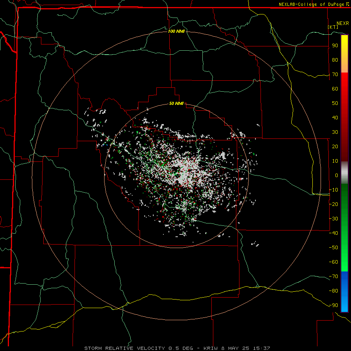Click the -50 value on the velocity scale
This screenshot has width=351, height=351.
click(333, 248)
